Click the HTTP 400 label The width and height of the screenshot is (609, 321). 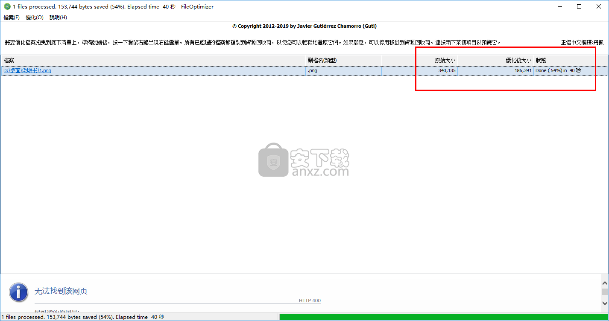click(310, 301)
